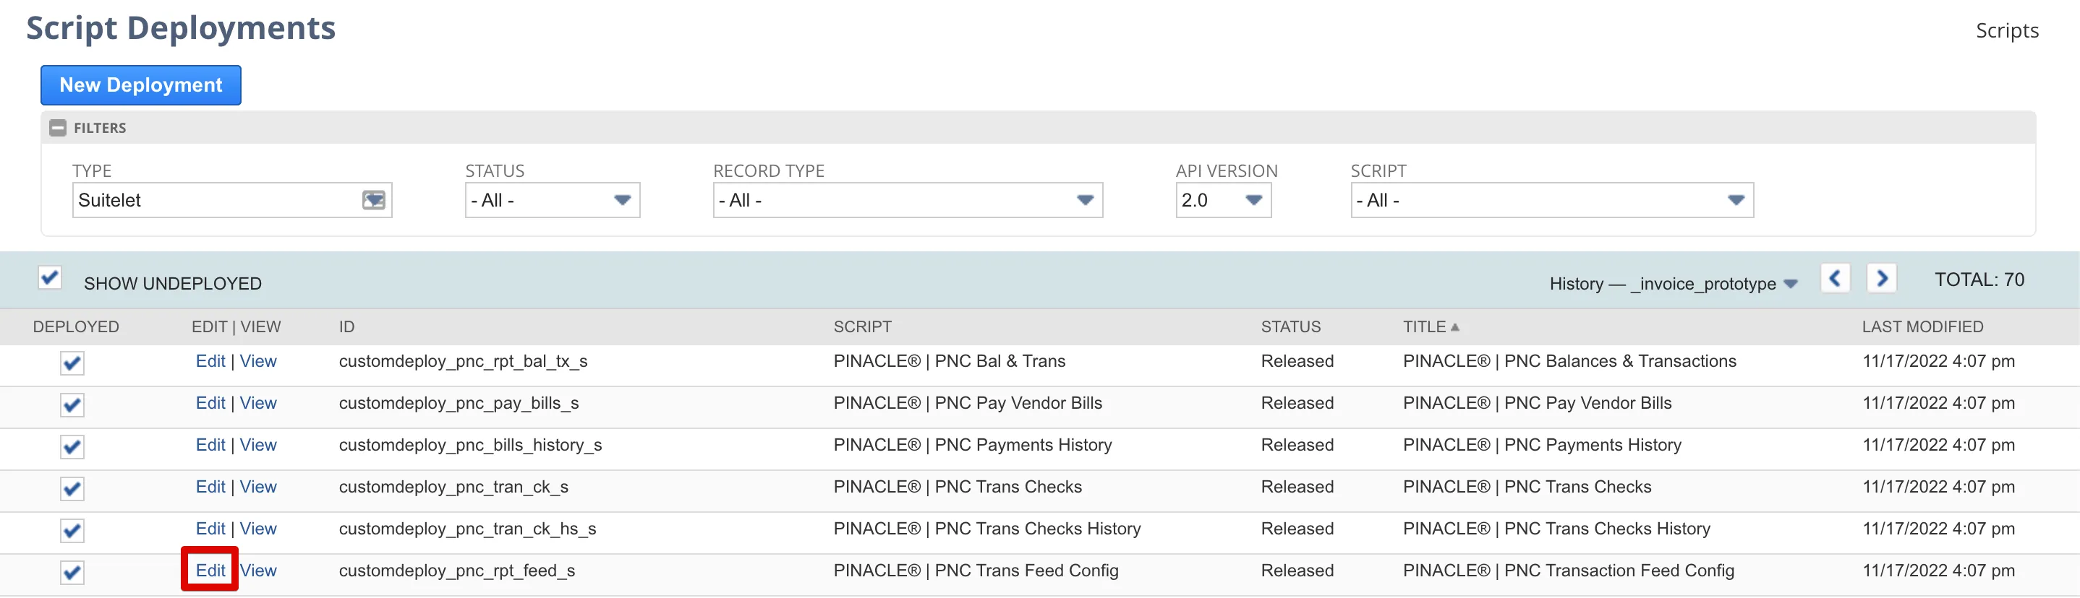Select PINACLE® | PNC Transaction Feed Config title
Screen dimensions: 2080x598
click(1568, 571)
